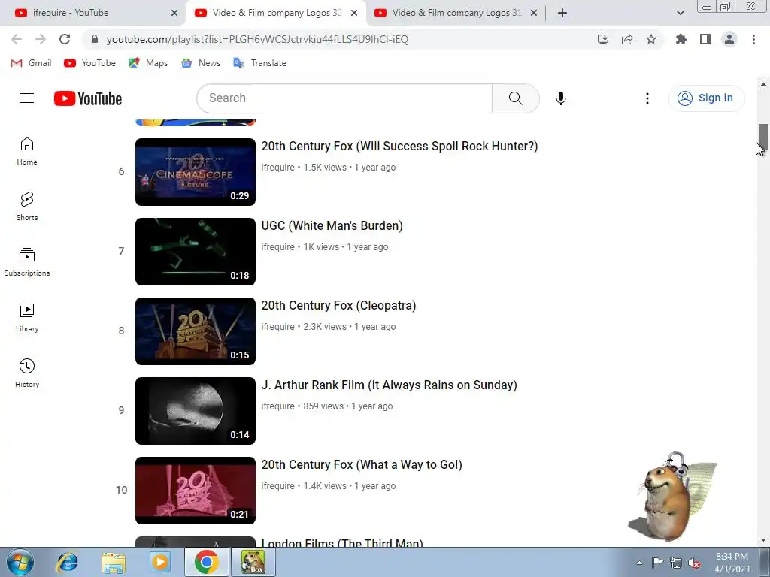Close the Logos 31 tab
The width and height of the screenshot is (770, 577).
click(x=534, y=13)
